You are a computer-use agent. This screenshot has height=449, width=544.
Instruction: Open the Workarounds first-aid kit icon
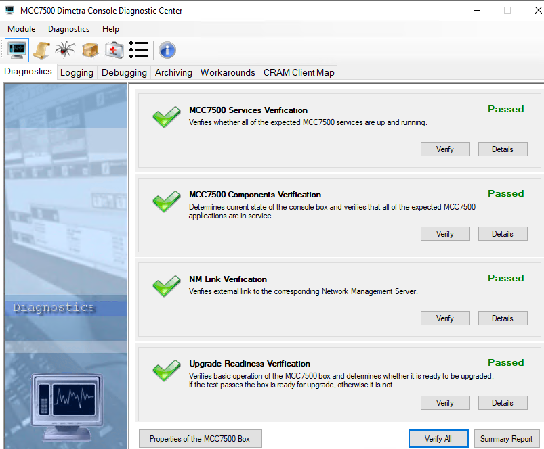[x=114, y=50]
